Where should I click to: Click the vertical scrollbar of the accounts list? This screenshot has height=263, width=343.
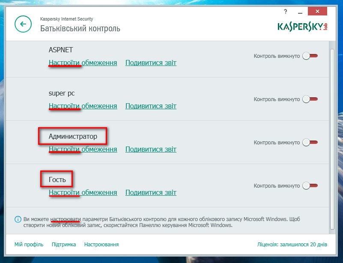tap(332, 139)
